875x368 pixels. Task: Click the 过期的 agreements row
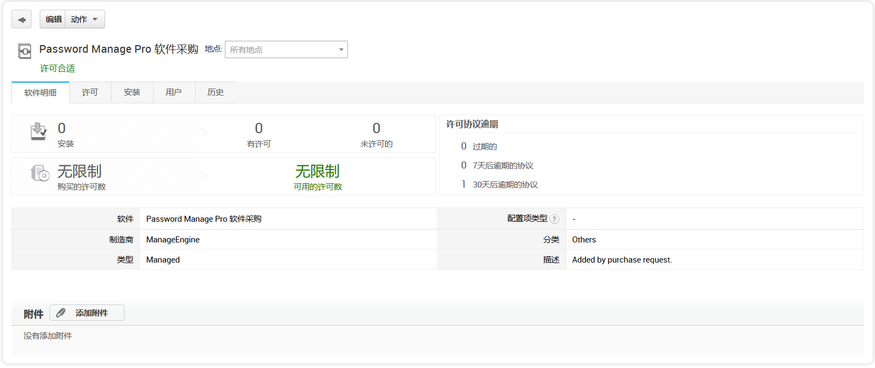tap(479, 146)
